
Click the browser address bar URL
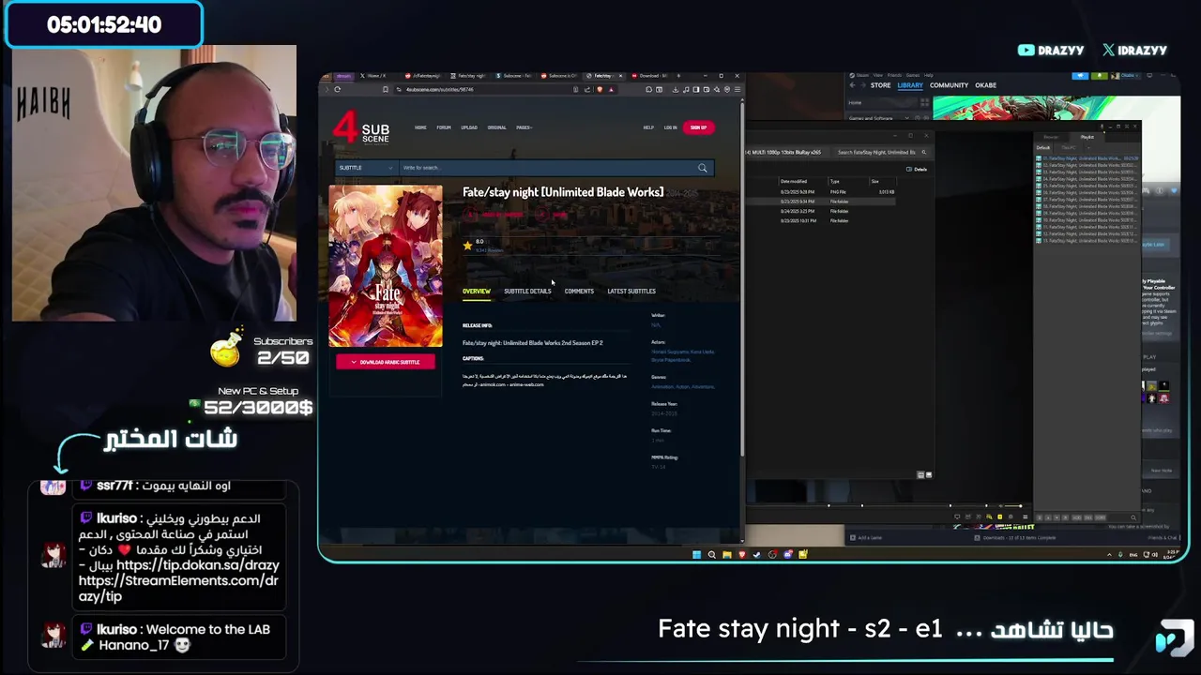tap(439, 89)
